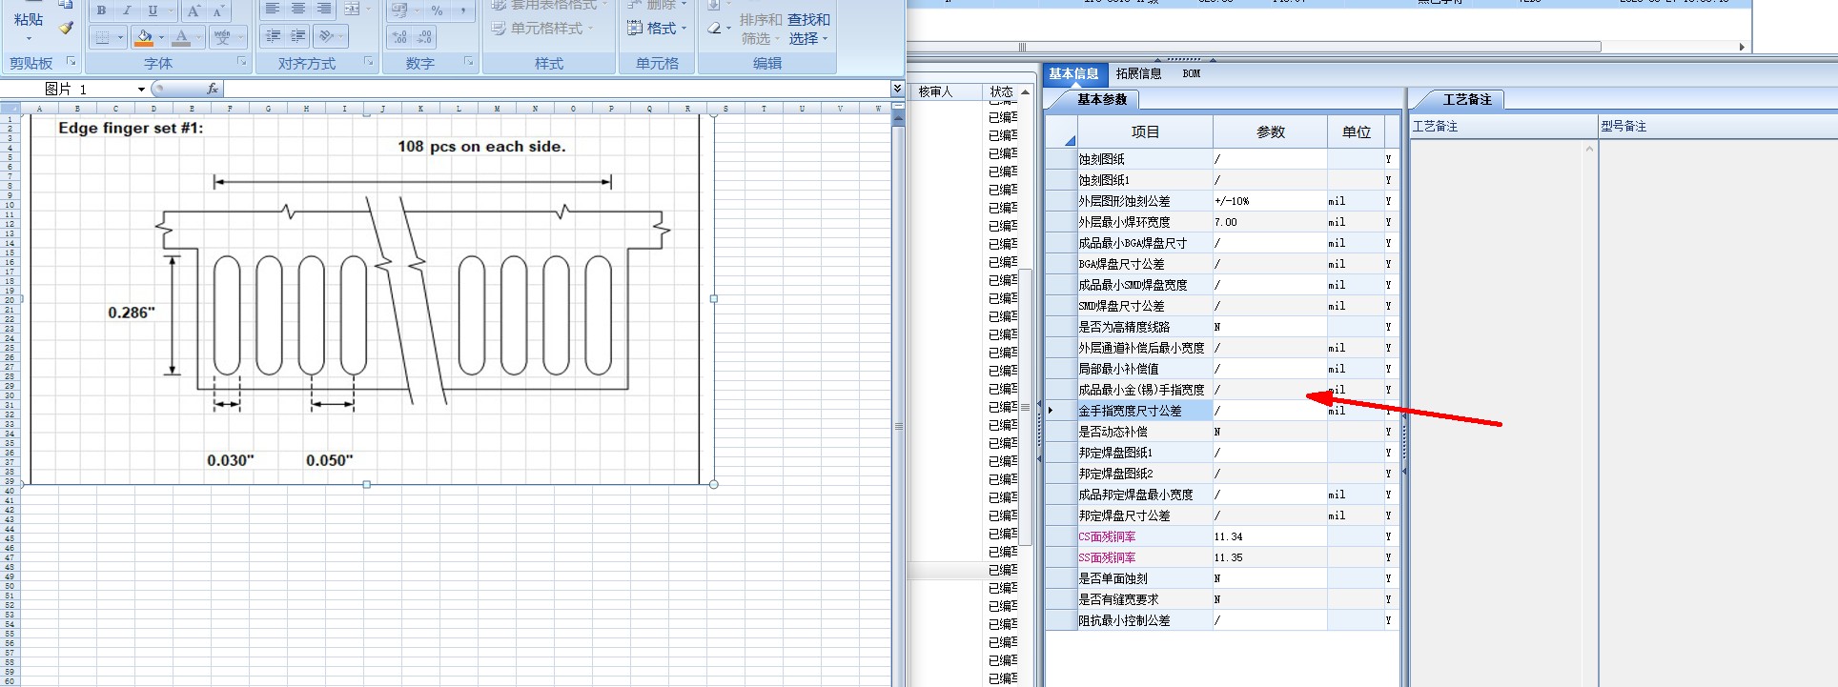1838x687 pixels.
Task: Open the clipboard (剪贴板) dialog launcher
Action: [71, 62]
